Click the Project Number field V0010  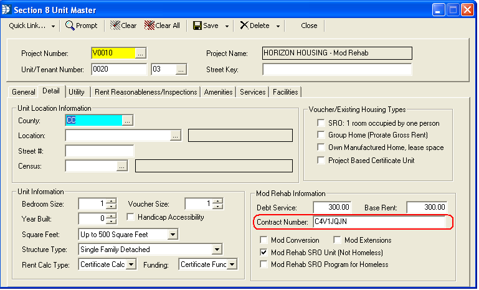pos(113,53)
